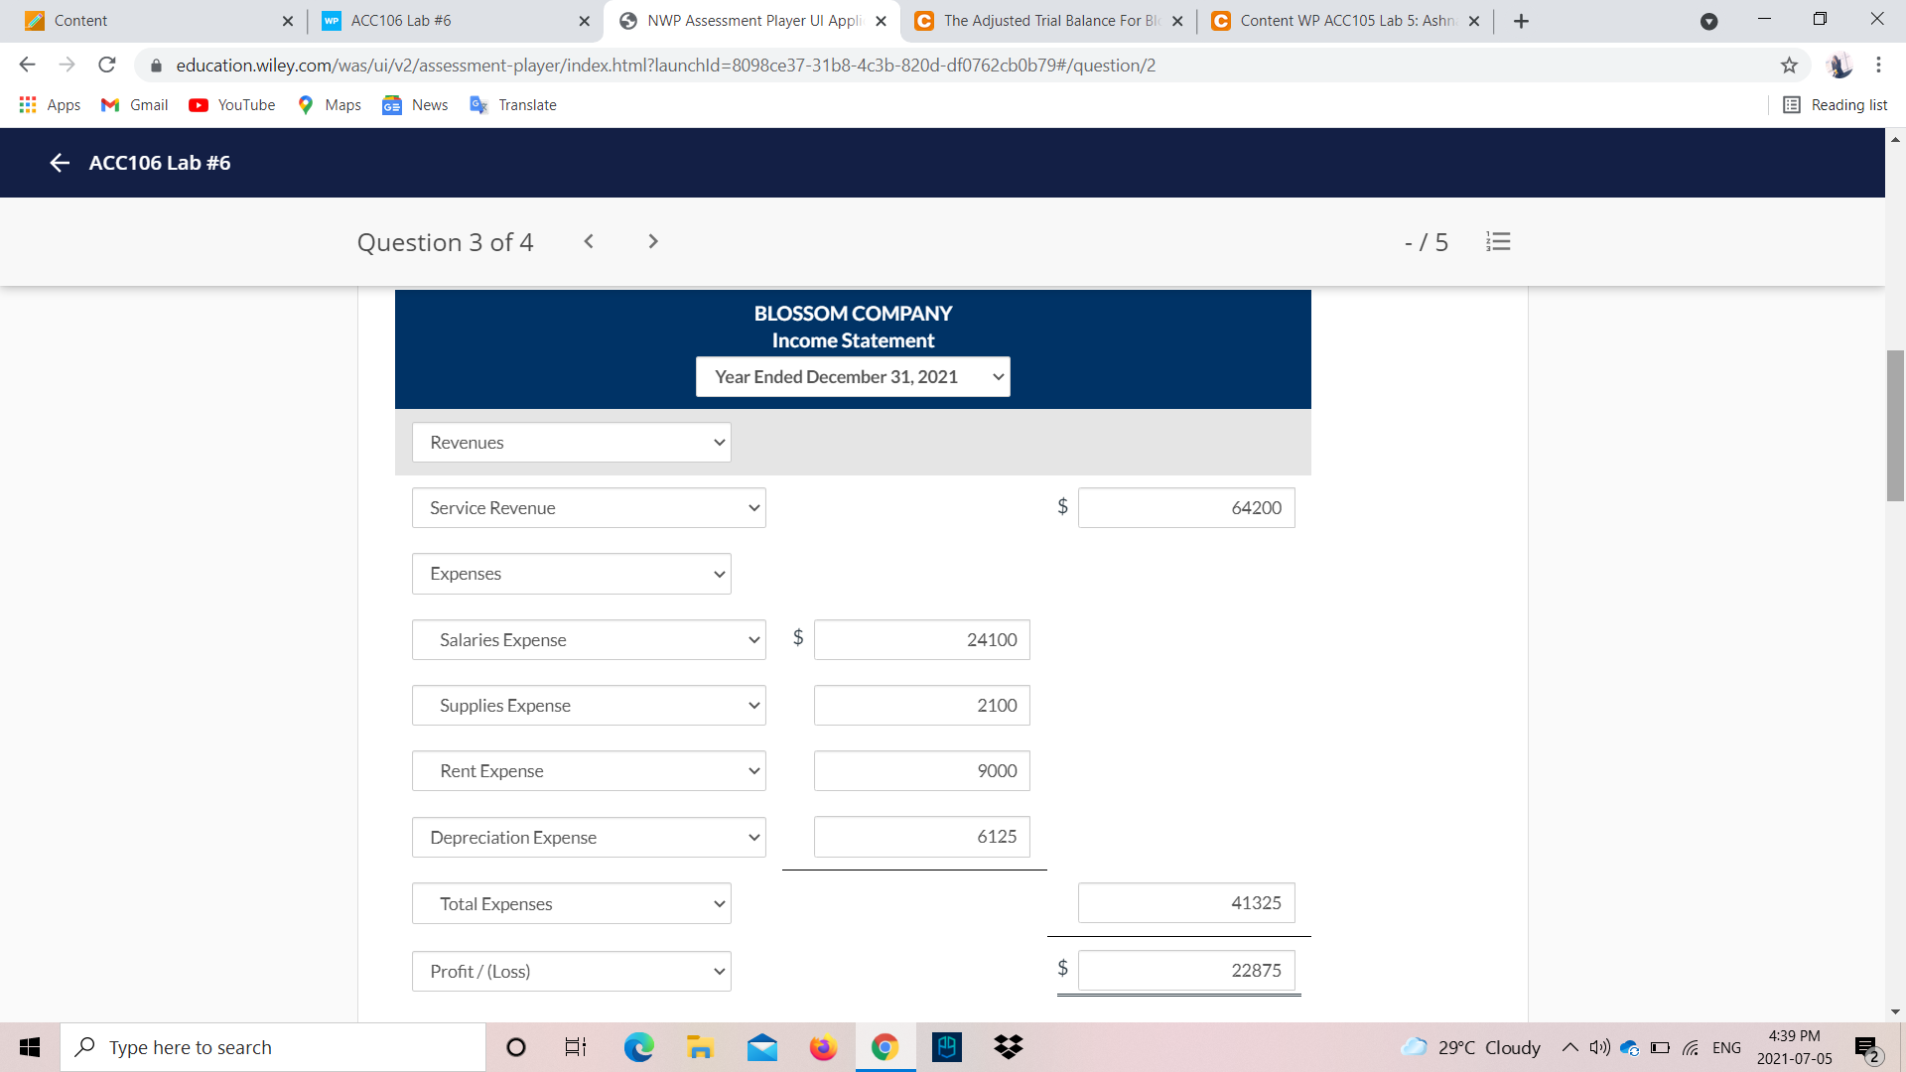This screenshot has width=1906, height=1072.
Task: Expand the Year Ended December 31, 2021 dropdown
Action: 853,377
